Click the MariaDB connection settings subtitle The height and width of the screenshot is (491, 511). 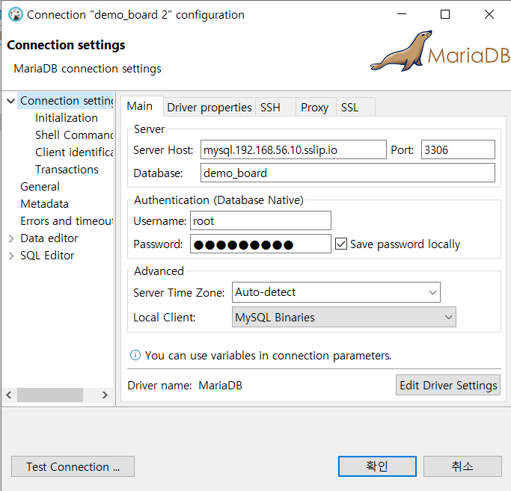(88, 69)
